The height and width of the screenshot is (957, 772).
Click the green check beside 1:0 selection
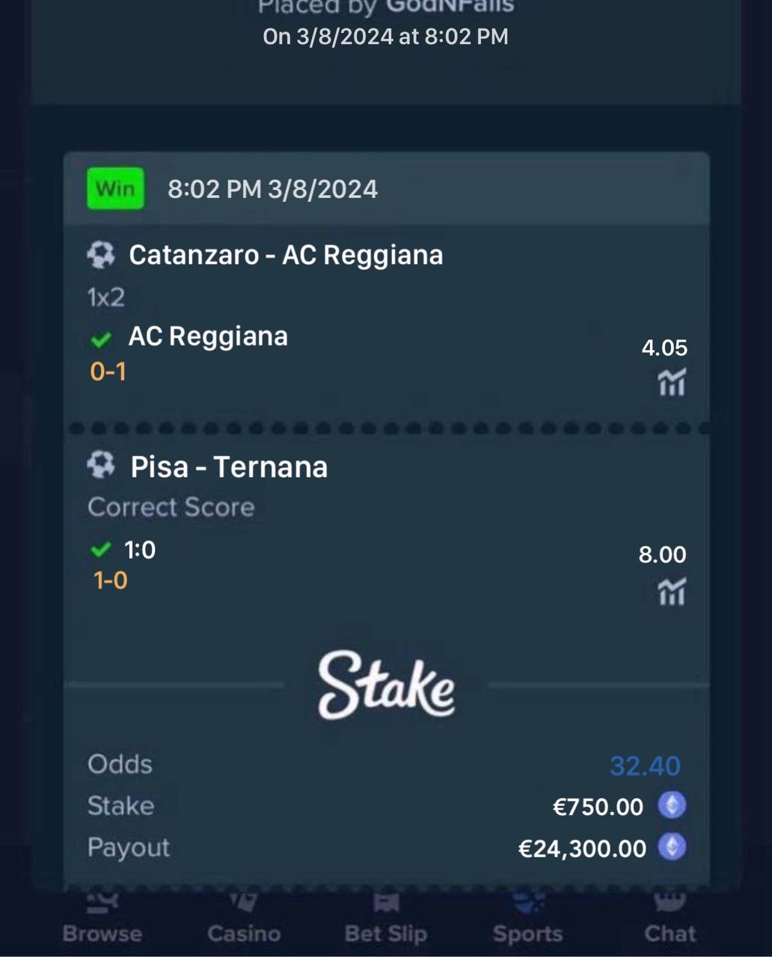click(100, 550)
